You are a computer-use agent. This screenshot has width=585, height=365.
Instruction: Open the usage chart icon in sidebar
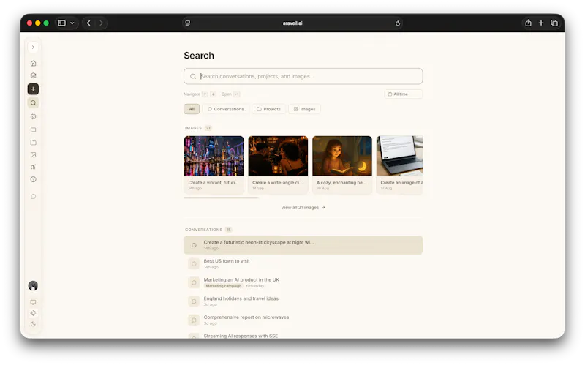(33, 167)
